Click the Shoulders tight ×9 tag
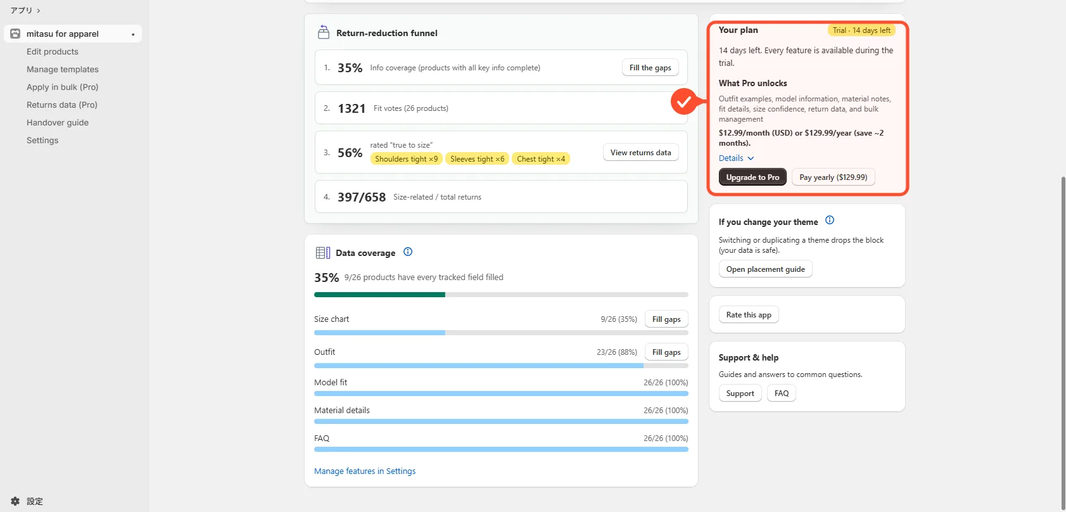Viewport: 1066px width, 512px height. click(406, 159)
